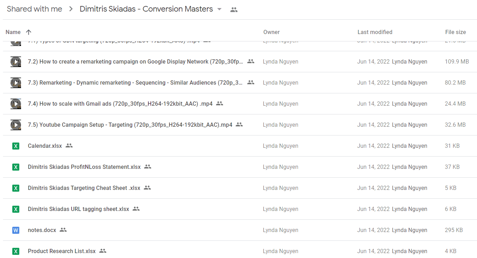This screenshot has height=258, width=477.
Task: Click Excel icon for URL tagging sheet
Action: (x=16, y=209)
